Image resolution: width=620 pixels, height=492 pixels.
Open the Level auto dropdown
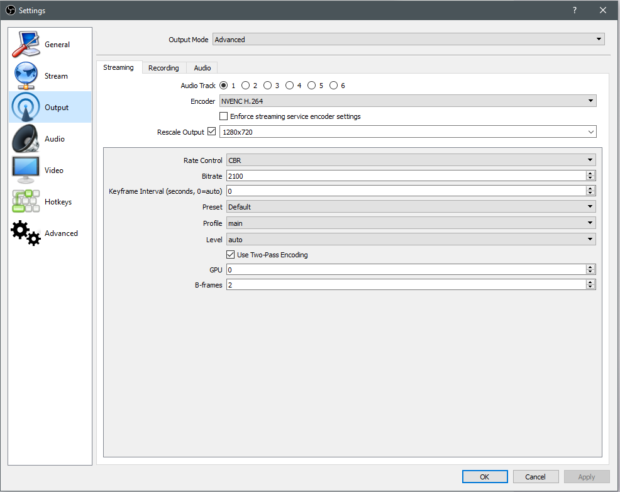point(411,239)
